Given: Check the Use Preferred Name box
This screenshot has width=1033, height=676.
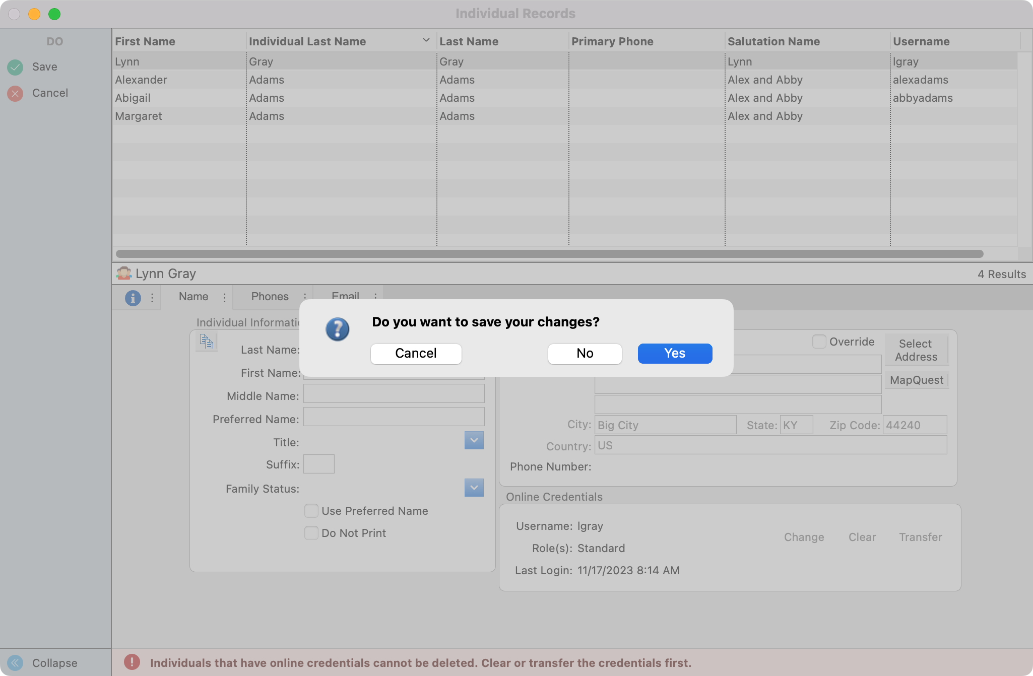Looking at the screenshot, I should 311,511.
